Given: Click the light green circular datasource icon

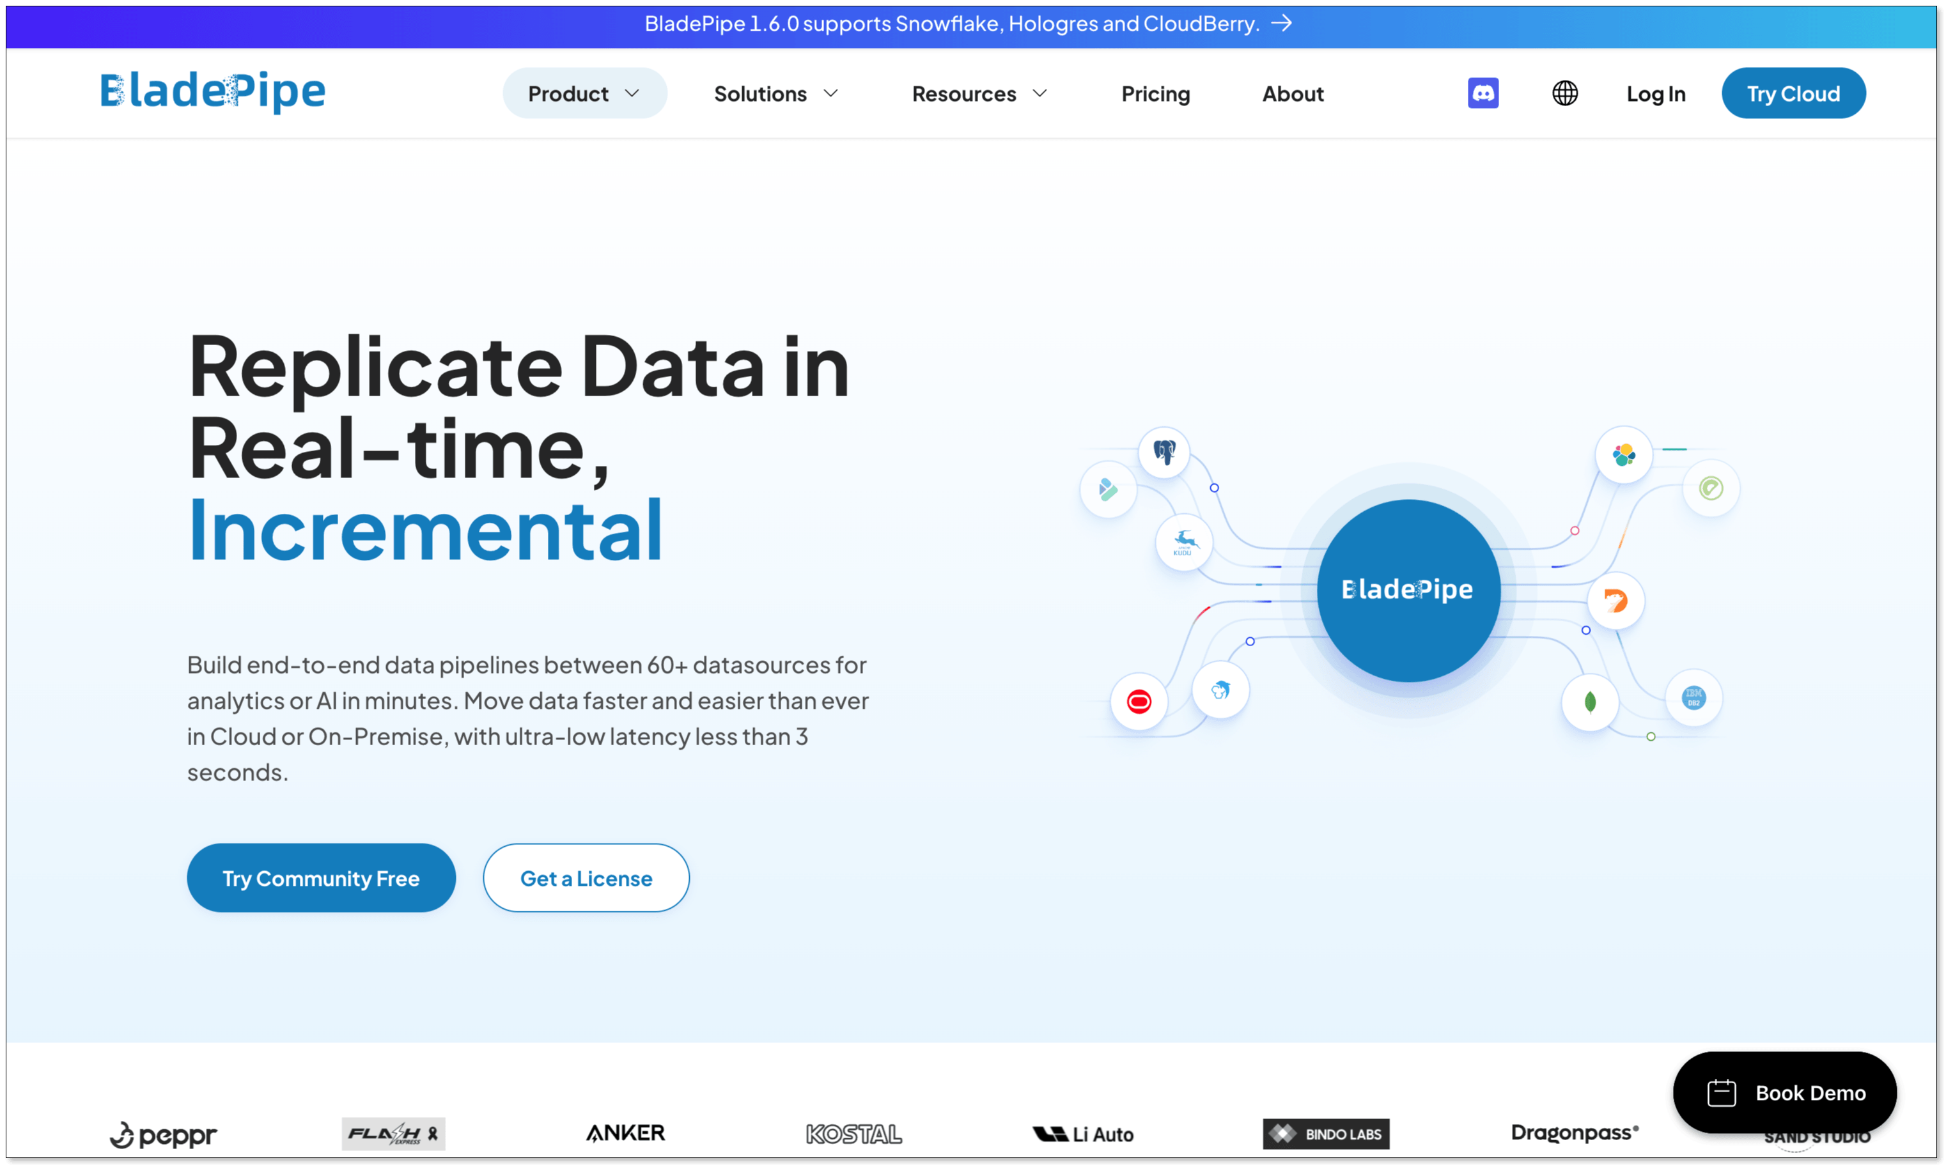Looking at the screenshot, I should 1710,488.
